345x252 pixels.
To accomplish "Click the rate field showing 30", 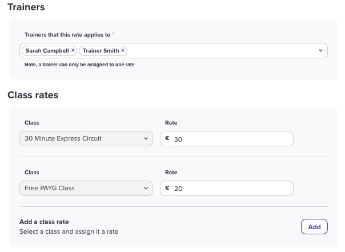I will (227, 138).
